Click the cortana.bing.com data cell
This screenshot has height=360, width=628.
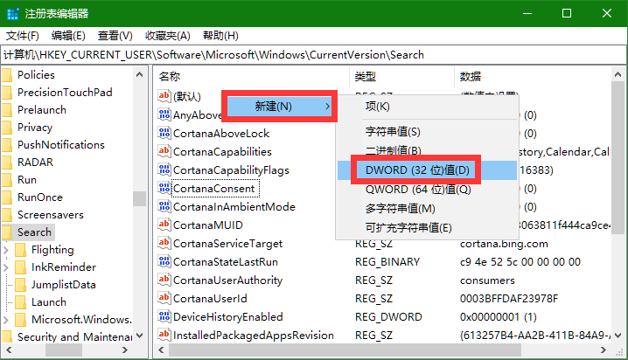coord(504,244)
